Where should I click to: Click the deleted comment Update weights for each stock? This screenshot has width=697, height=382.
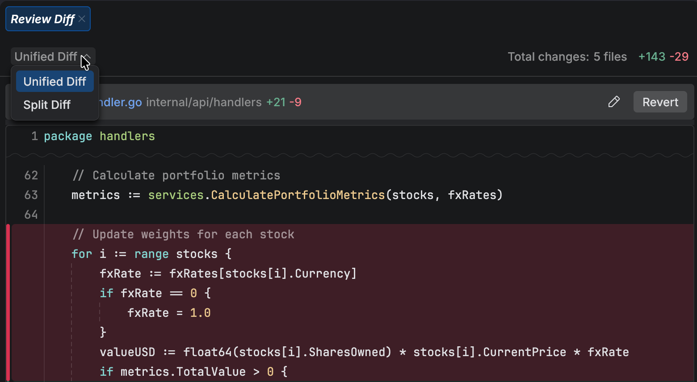pos(183,234)
